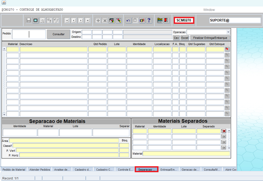
Task: Click the P. Vert yellow field
Action: click(x=67, y=150)
